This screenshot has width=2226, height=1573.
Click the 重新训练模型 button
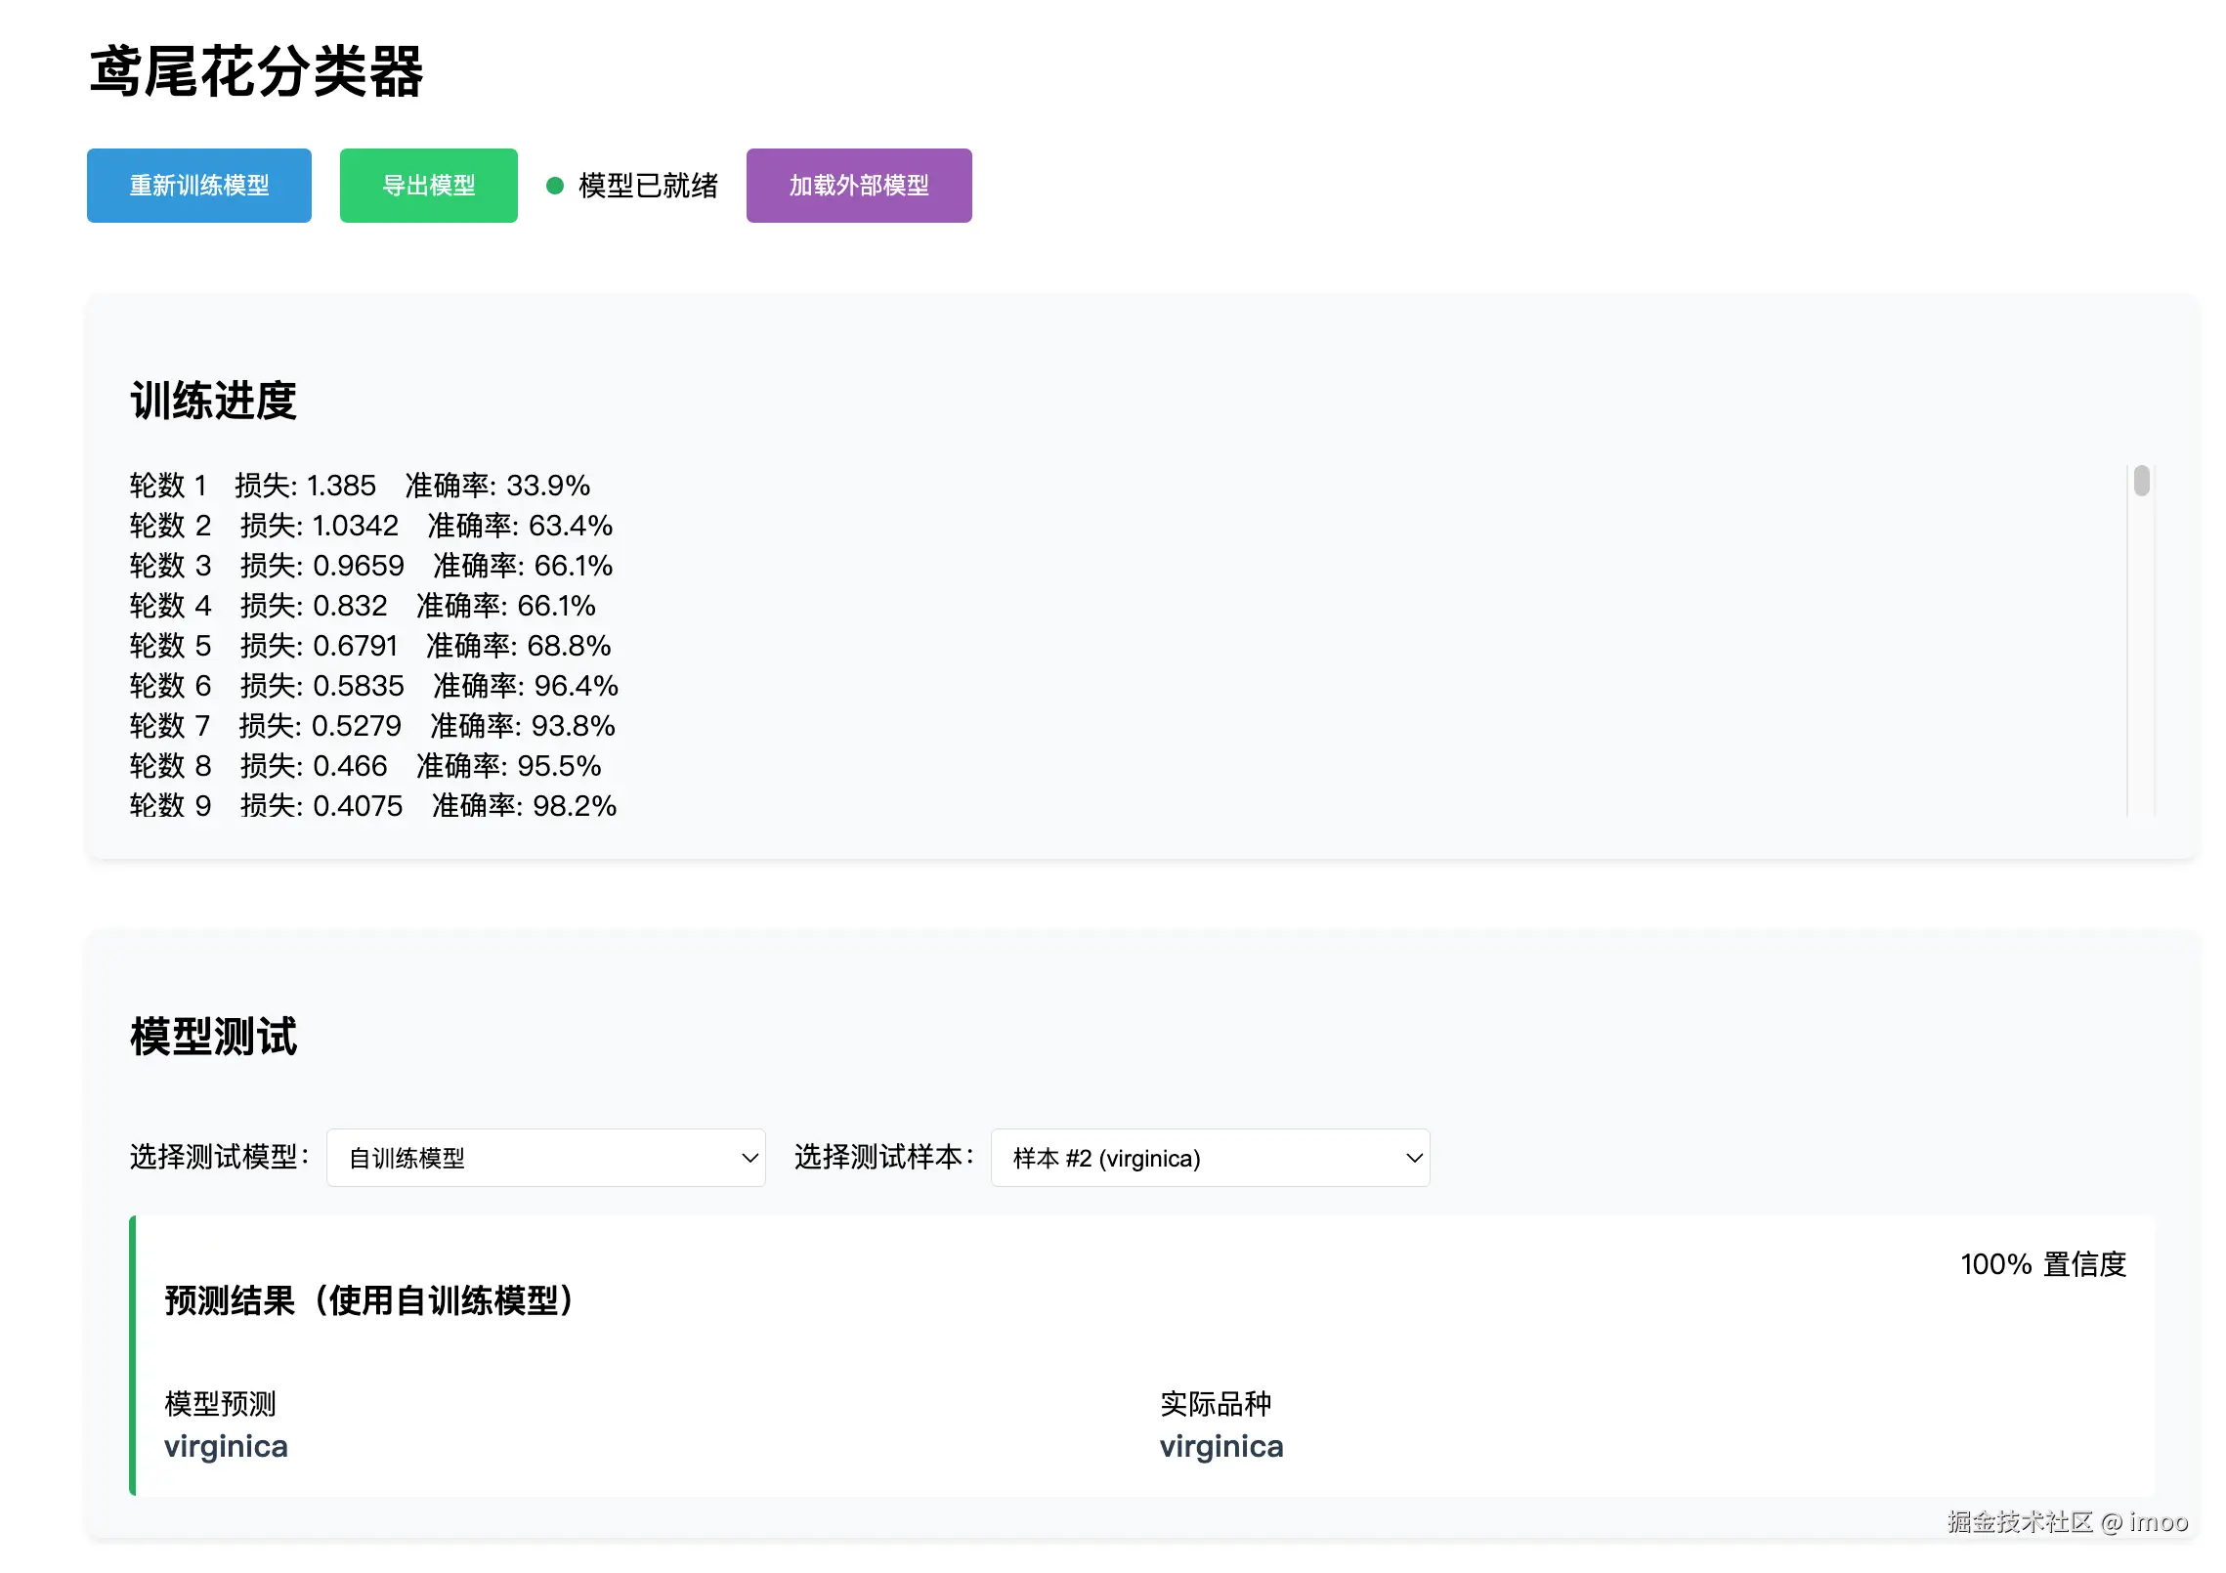click(x=198, y=186)
